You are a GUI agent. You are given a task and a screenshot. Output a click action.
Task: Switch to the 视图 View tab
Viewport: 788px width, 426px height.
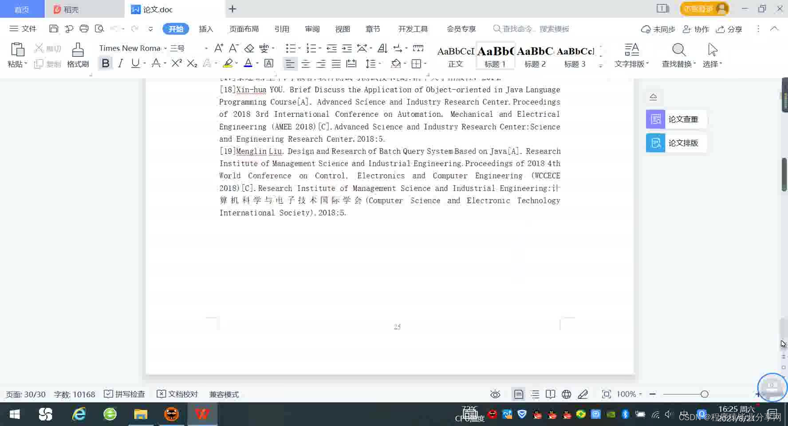(343, 29)
